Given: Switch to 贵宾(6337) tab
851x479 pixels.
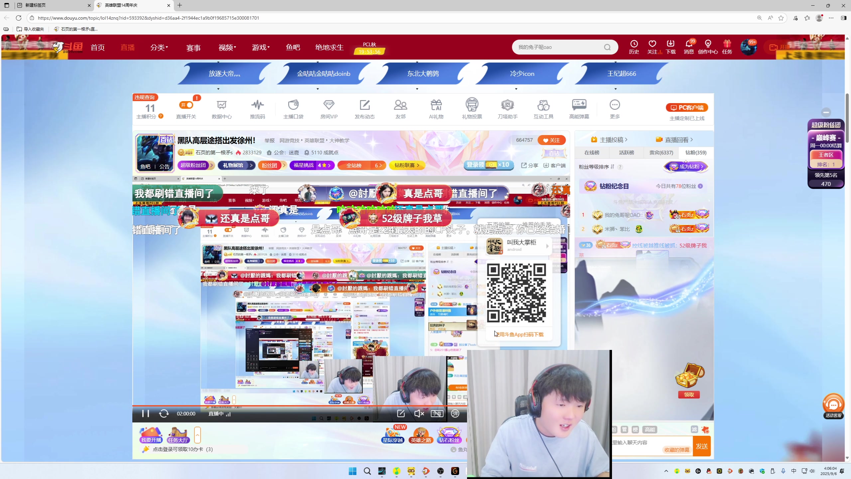Looking at the screenshot, I should click(x=661, y=152).
